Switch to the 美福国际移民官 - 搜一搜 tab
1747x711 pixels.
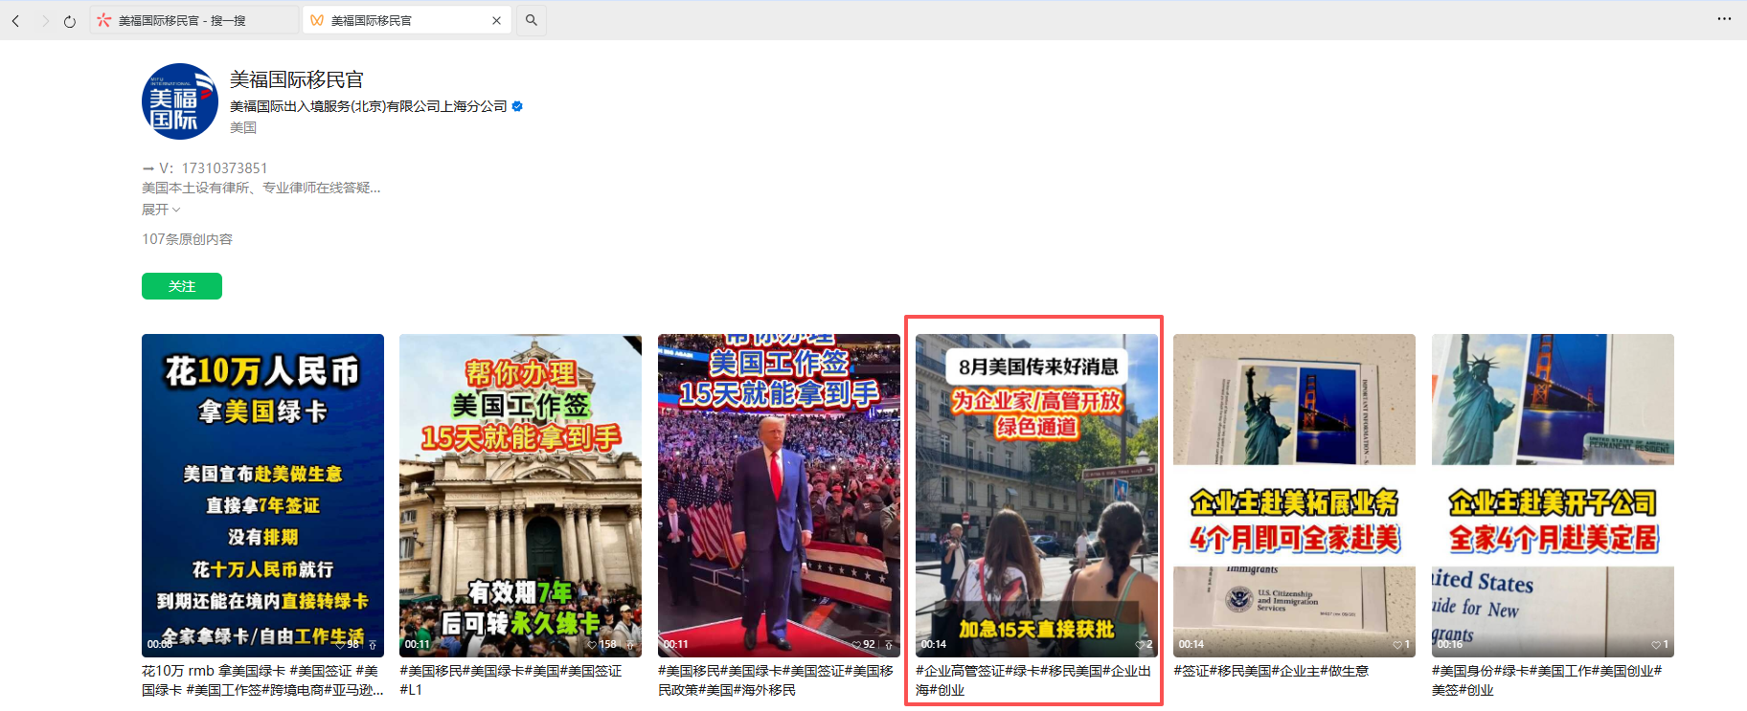193,20
